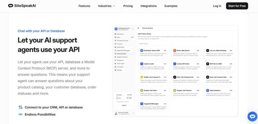Select Tools & Actions in the sidebar
This screenshot has height=124, width=258.
(x=124, y=54)
